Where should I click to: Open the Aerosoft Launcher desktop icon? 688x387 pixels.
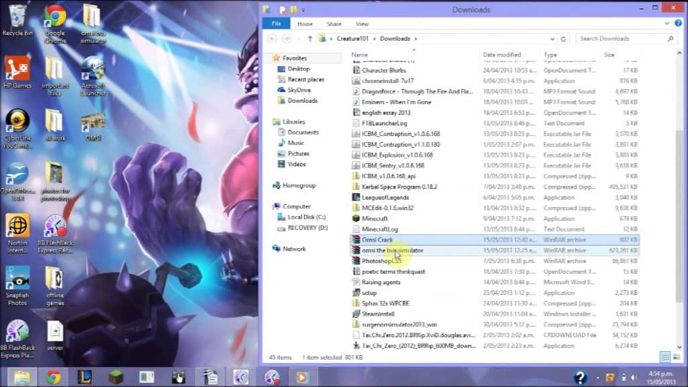pos(93,76)
